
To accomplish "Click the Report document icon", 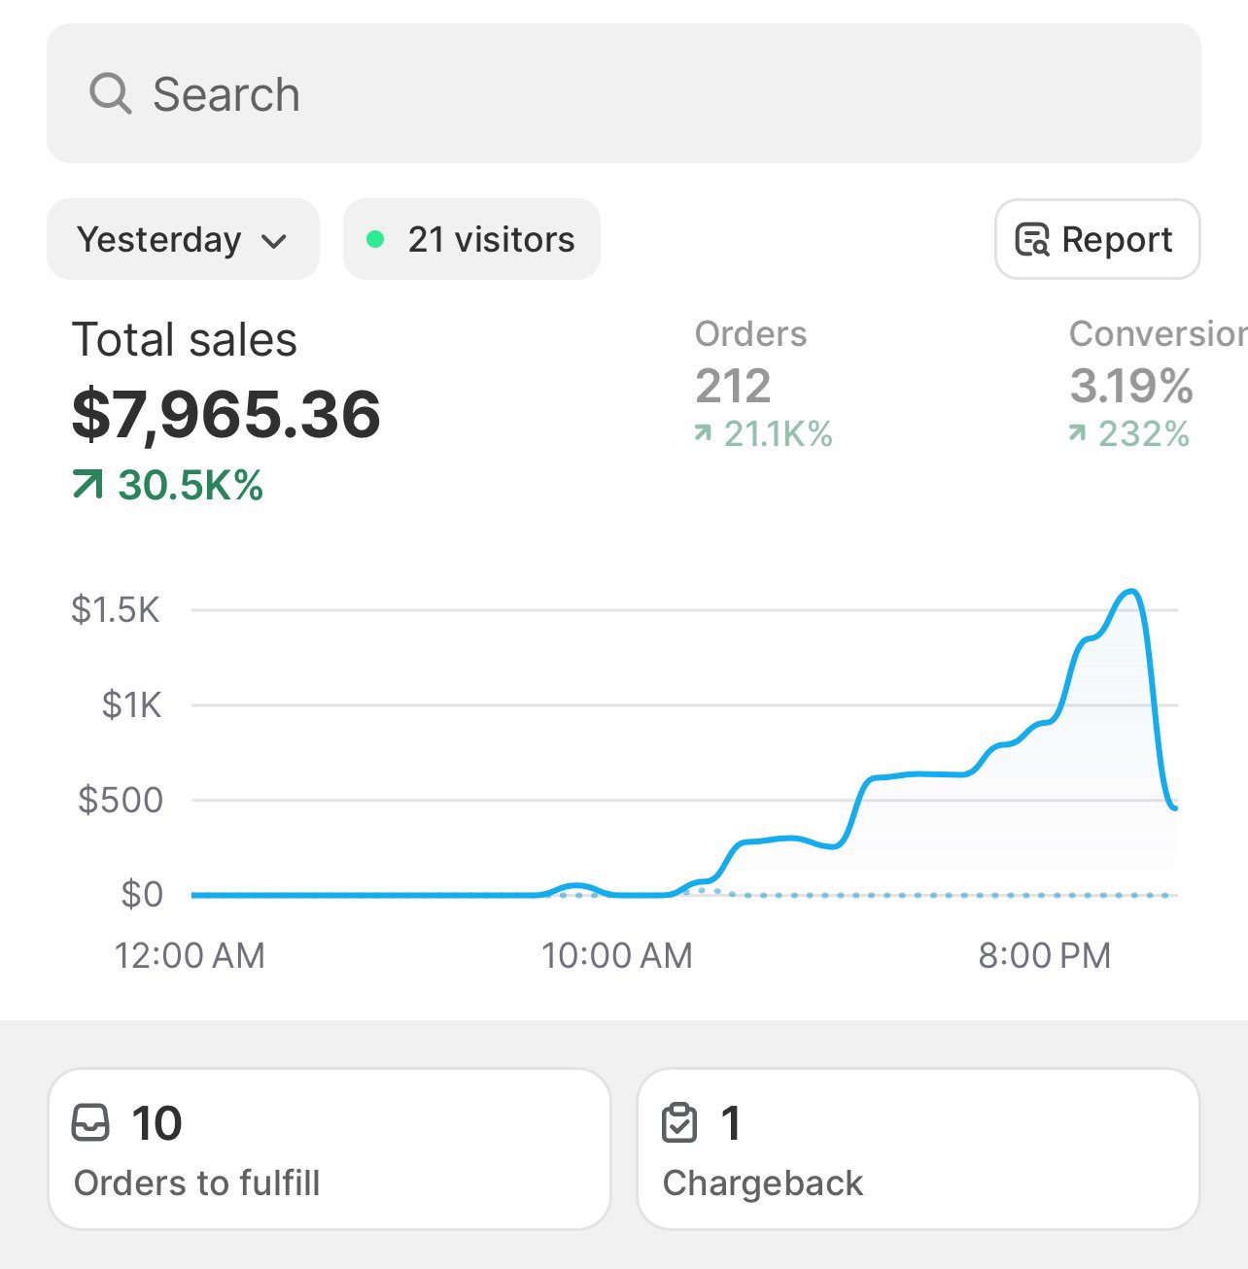I will tap(1031, 239).
